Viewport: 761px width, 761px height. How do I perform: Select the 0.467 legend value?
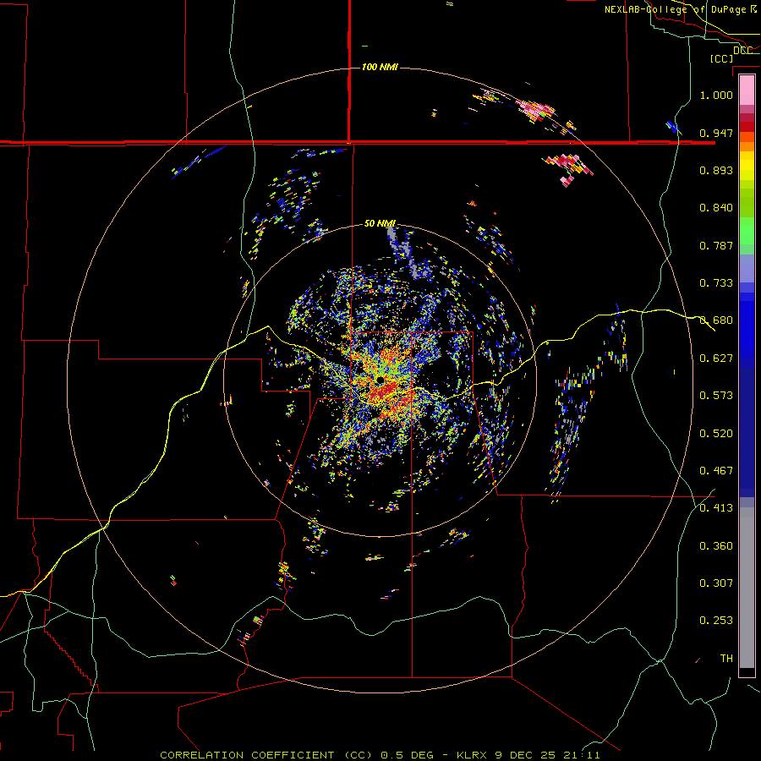point(716,471)
